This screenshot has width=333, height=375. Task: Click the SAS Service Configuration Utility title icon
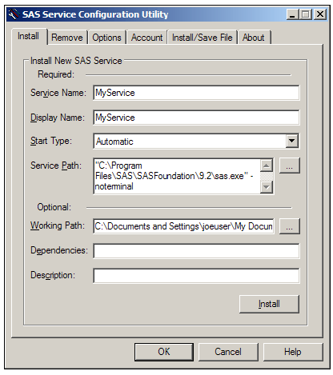coord(14,14)
